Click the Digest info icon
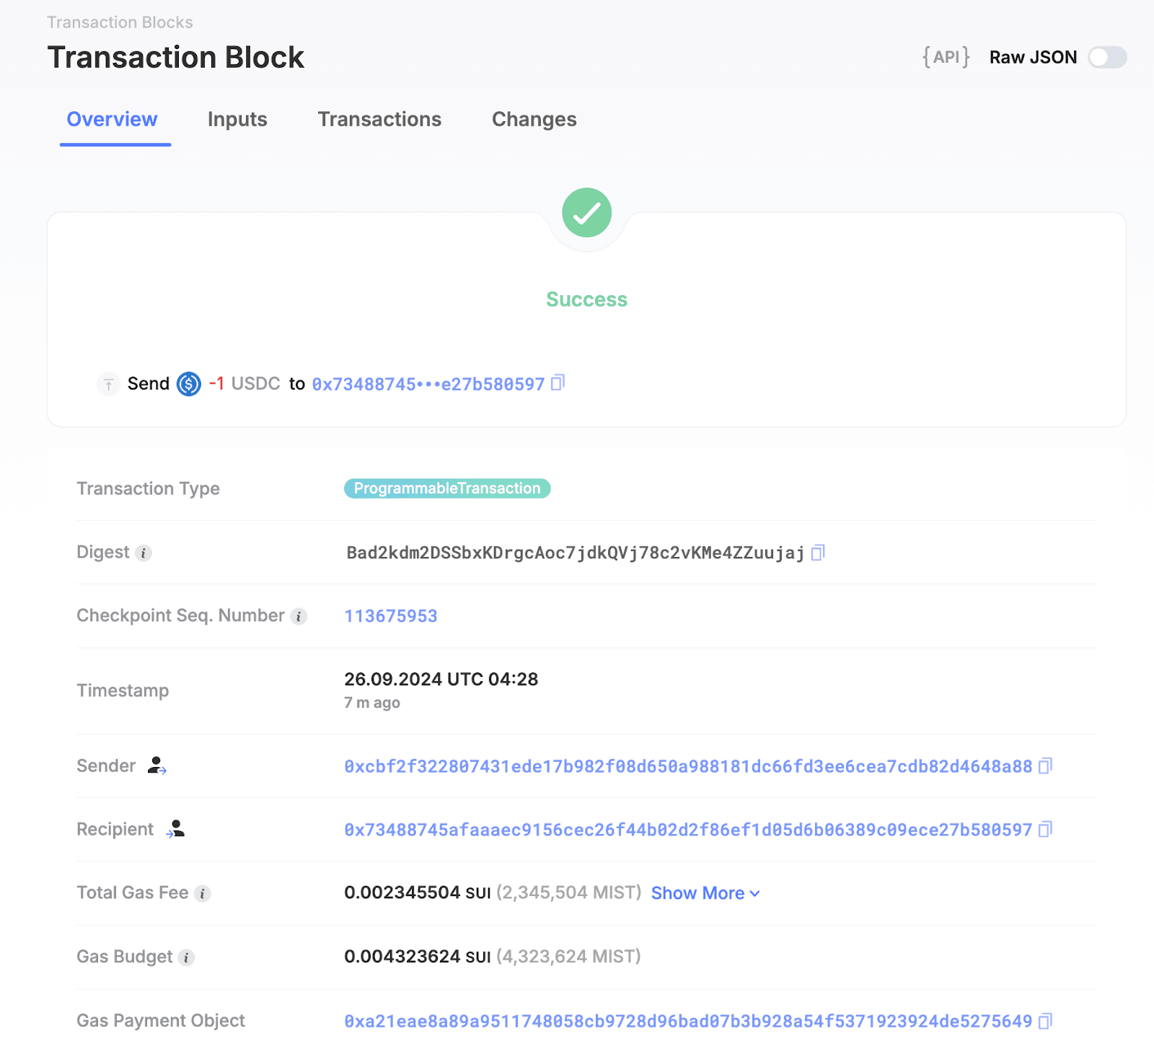The width and height of the screenshot is (1154, 1049). pyautogui.click(x=144, y=553)
